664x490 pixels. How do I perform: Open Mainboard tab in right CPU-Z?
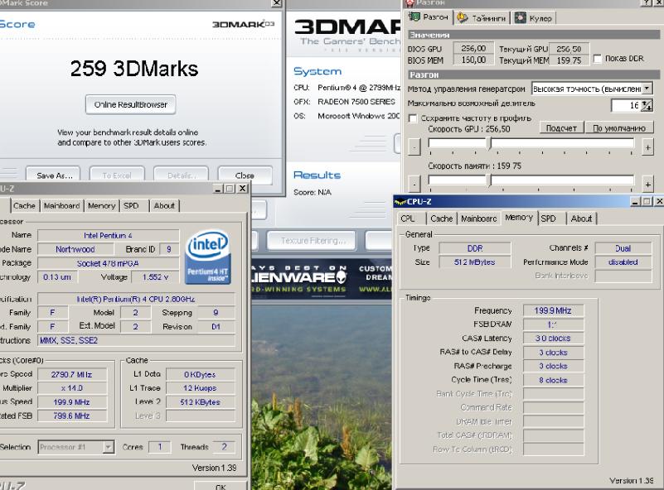pos(479,219)
